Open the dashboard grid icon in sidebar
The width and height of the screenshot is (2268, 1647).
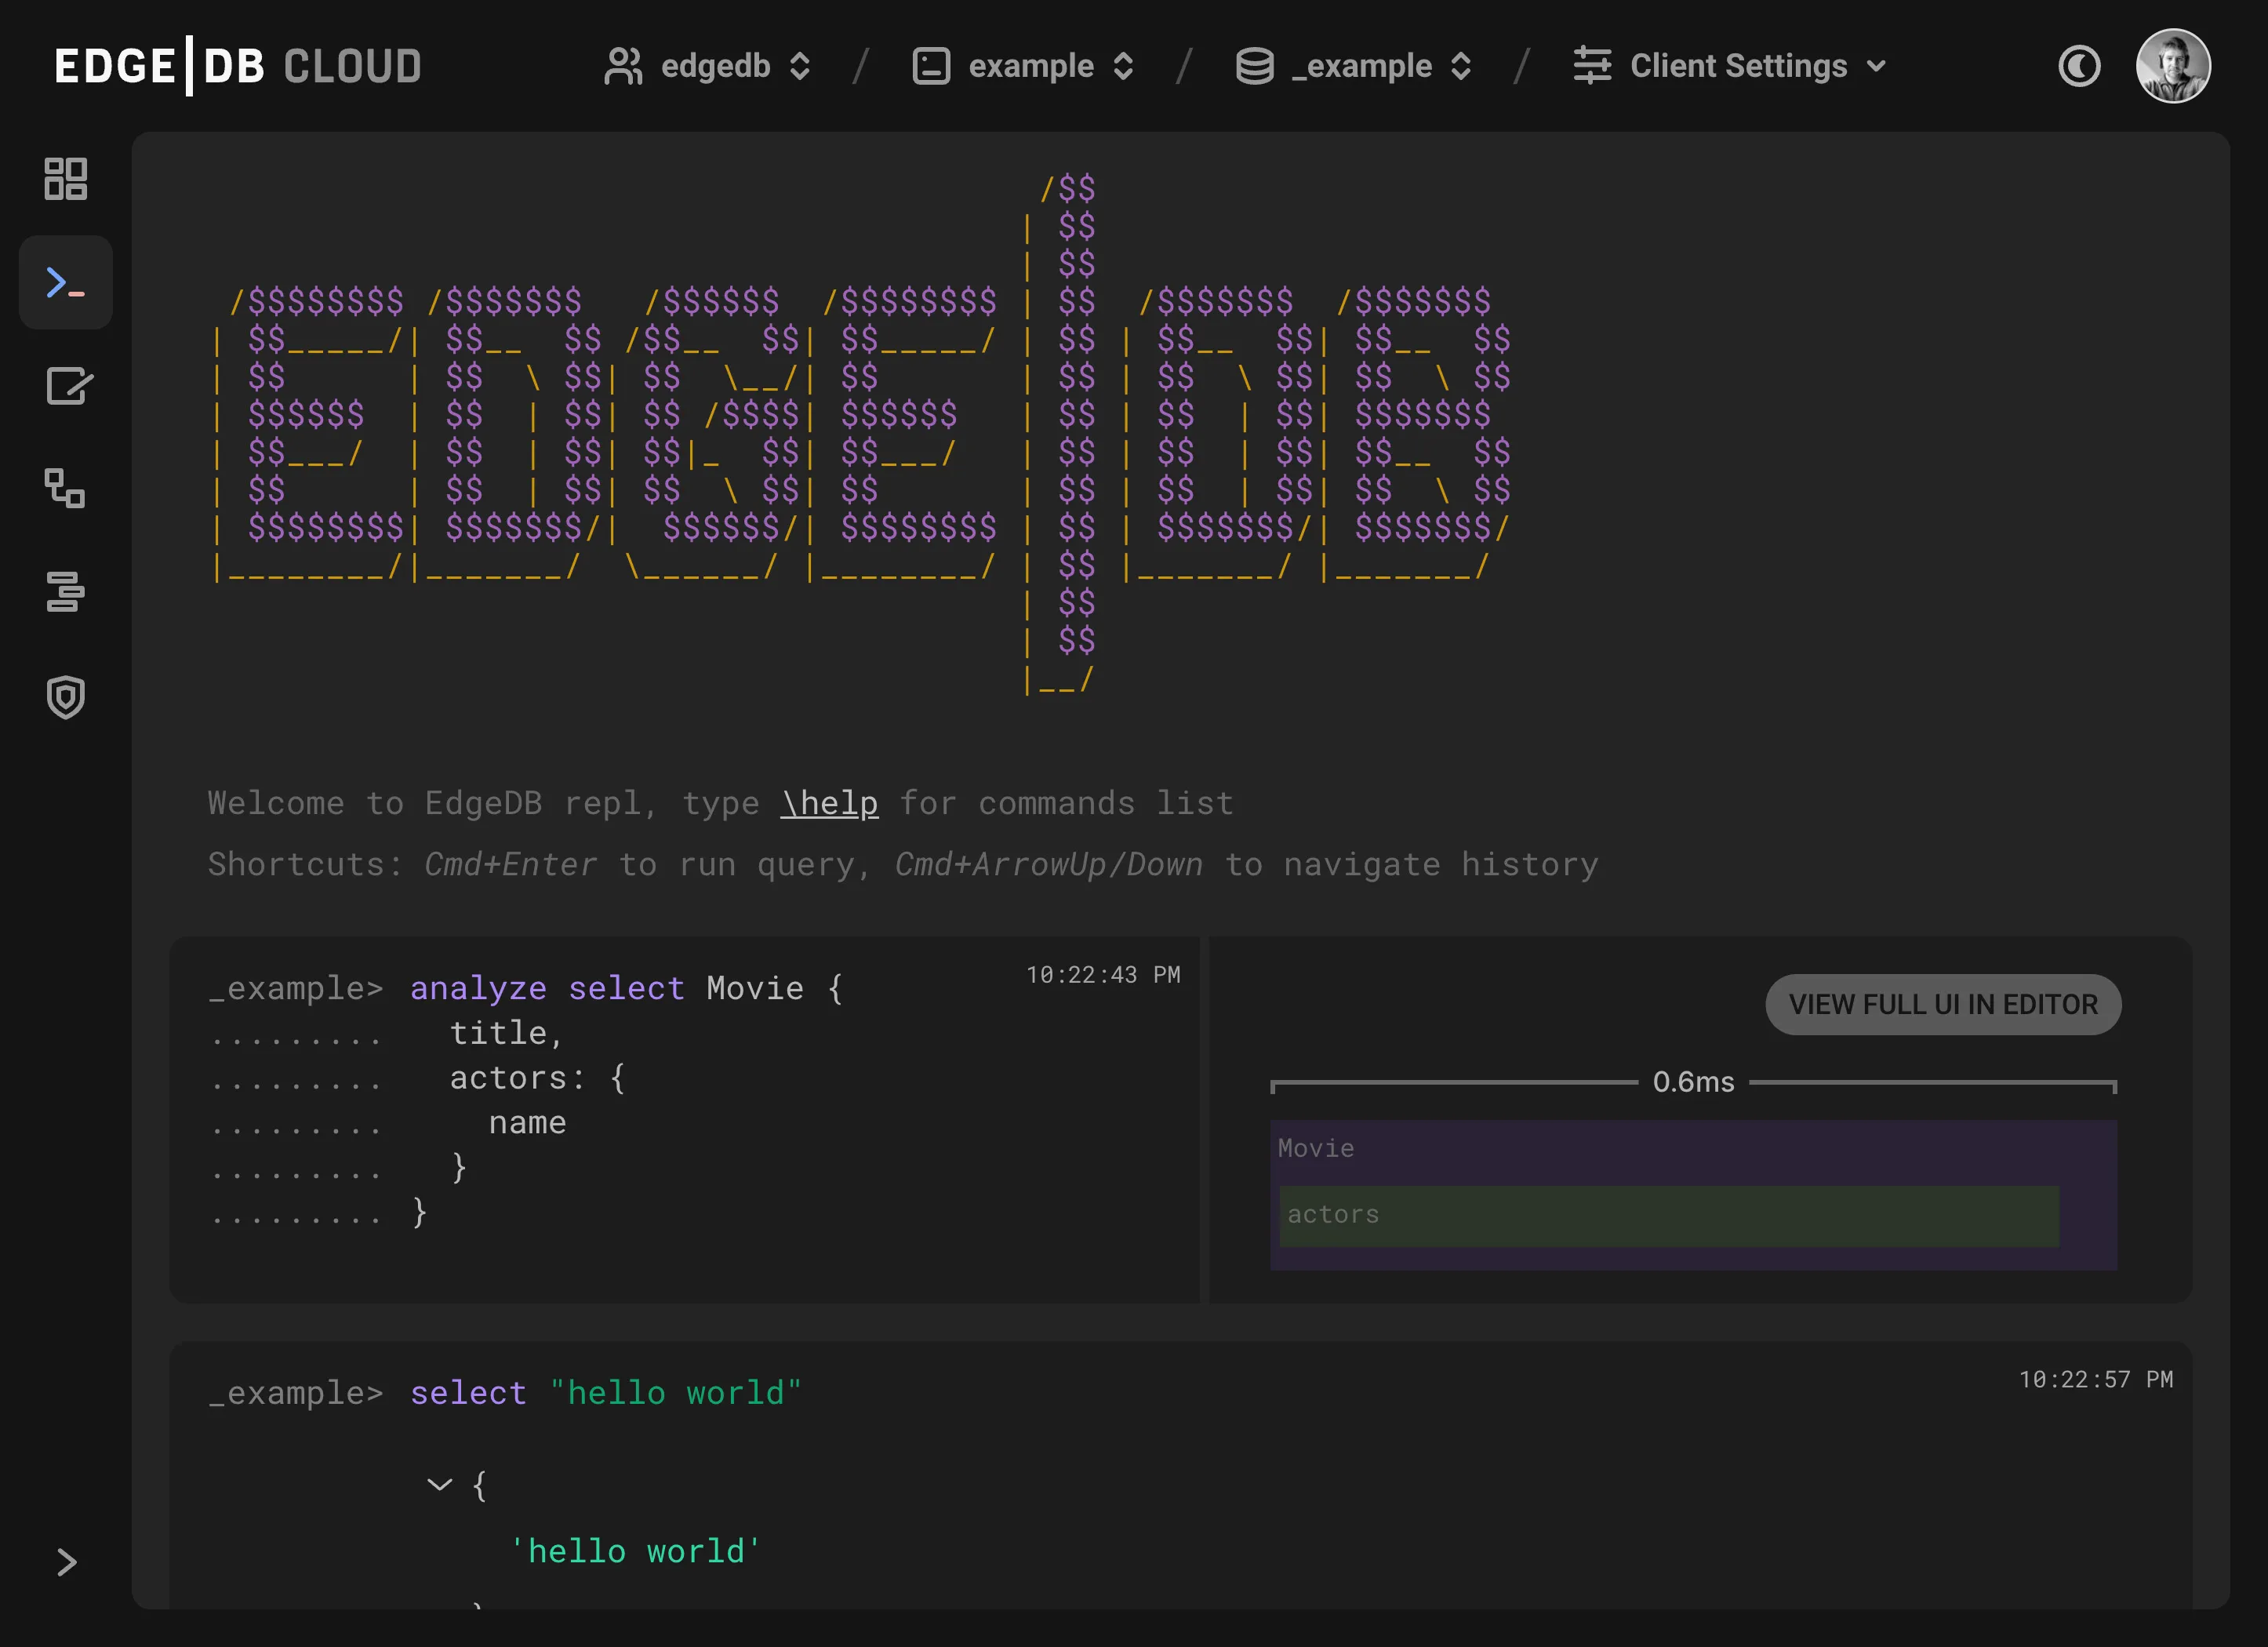pos(66,179)
